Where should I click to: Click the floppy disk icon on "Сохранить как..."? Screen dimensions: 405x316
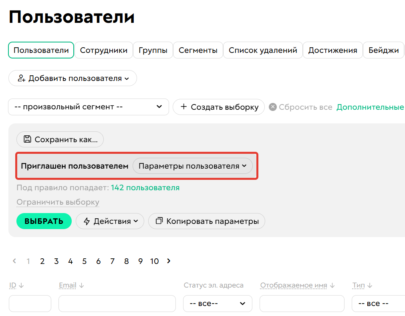click(28, 139)
